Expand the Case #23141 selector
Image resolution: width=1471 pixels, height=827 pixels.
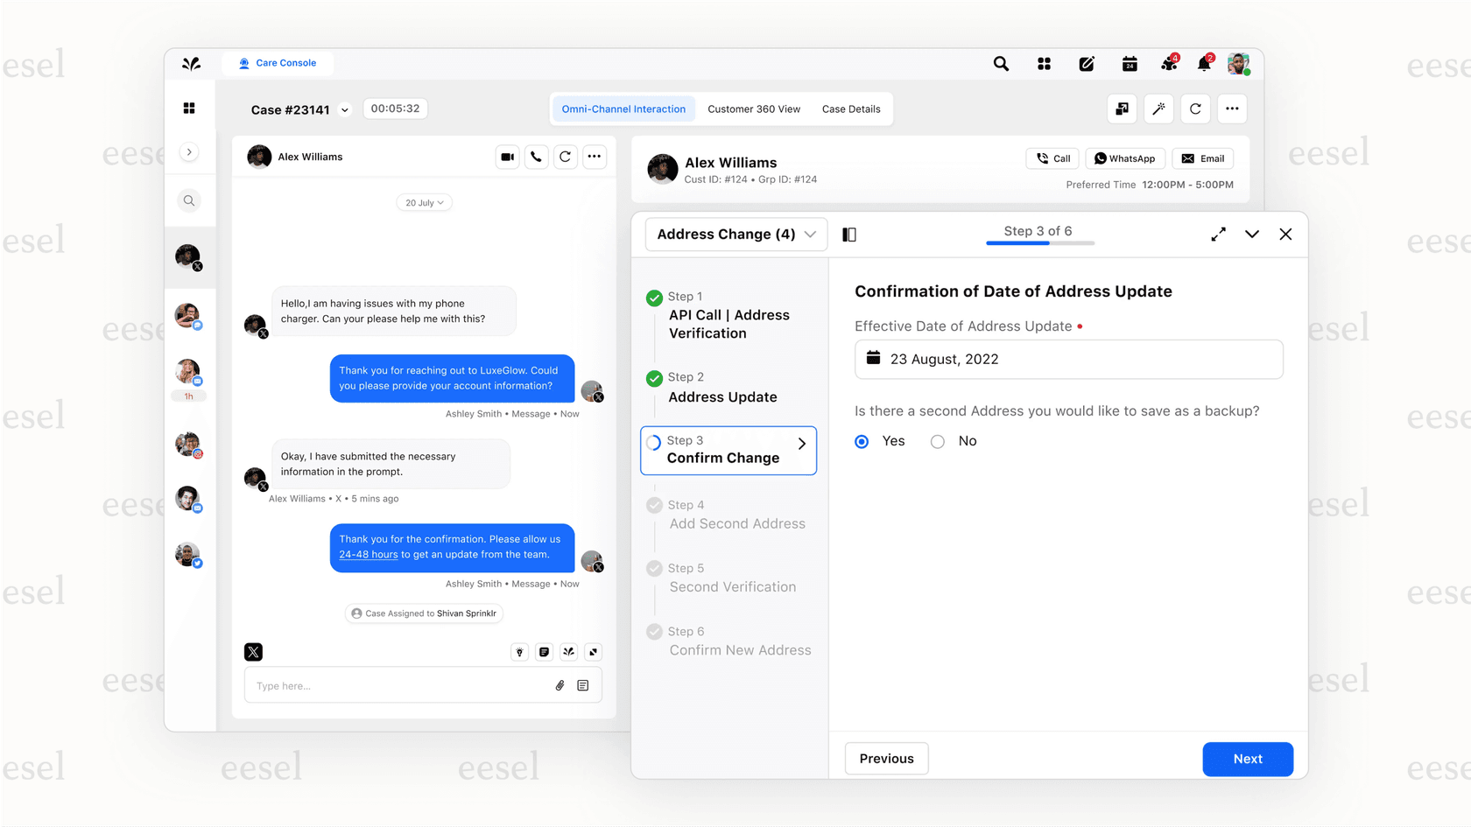[345, 109]
